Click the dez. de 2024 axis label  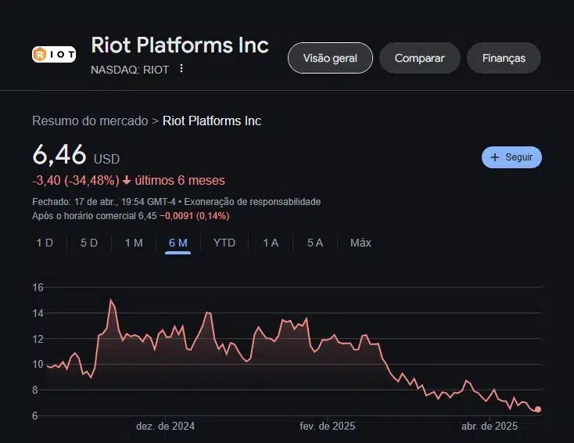166,426
